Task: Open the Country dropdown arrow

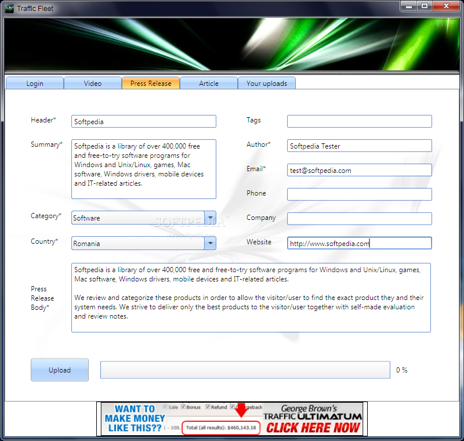Action: click(210, 243)
